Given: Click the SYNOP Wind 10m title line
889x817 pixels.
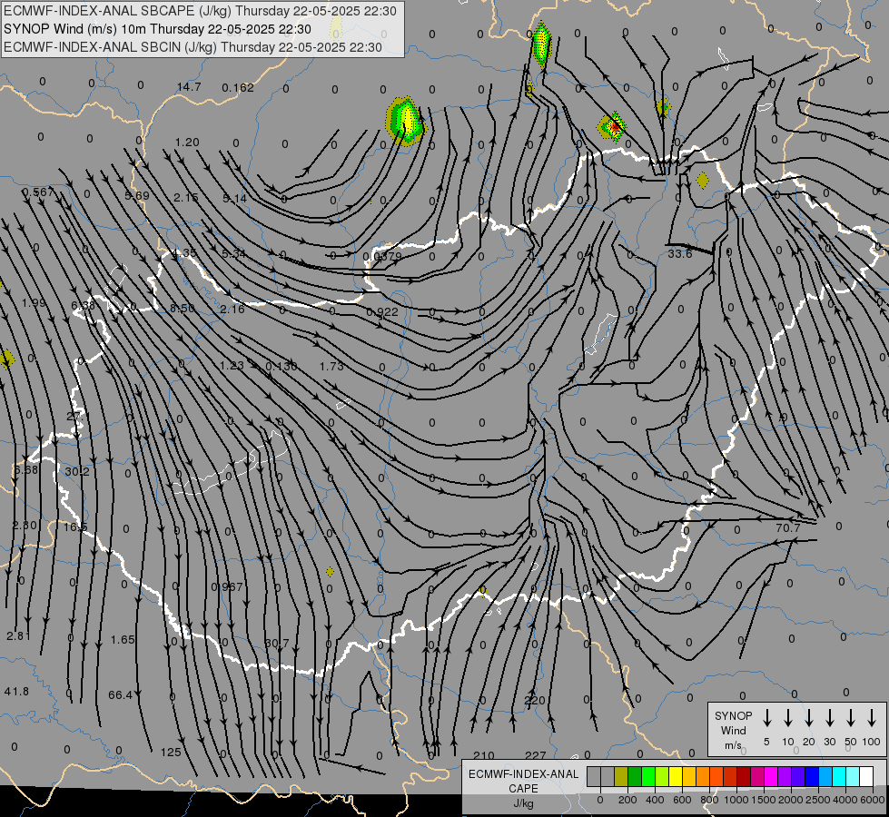Looking at the screenshot, I should [x=158, y=29].
